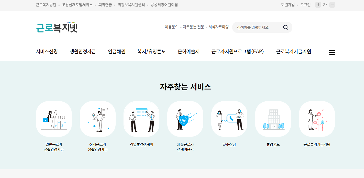Open the 로그인 page
The height and width of the screenshot is (178, 364).
[x=306, y=5]
